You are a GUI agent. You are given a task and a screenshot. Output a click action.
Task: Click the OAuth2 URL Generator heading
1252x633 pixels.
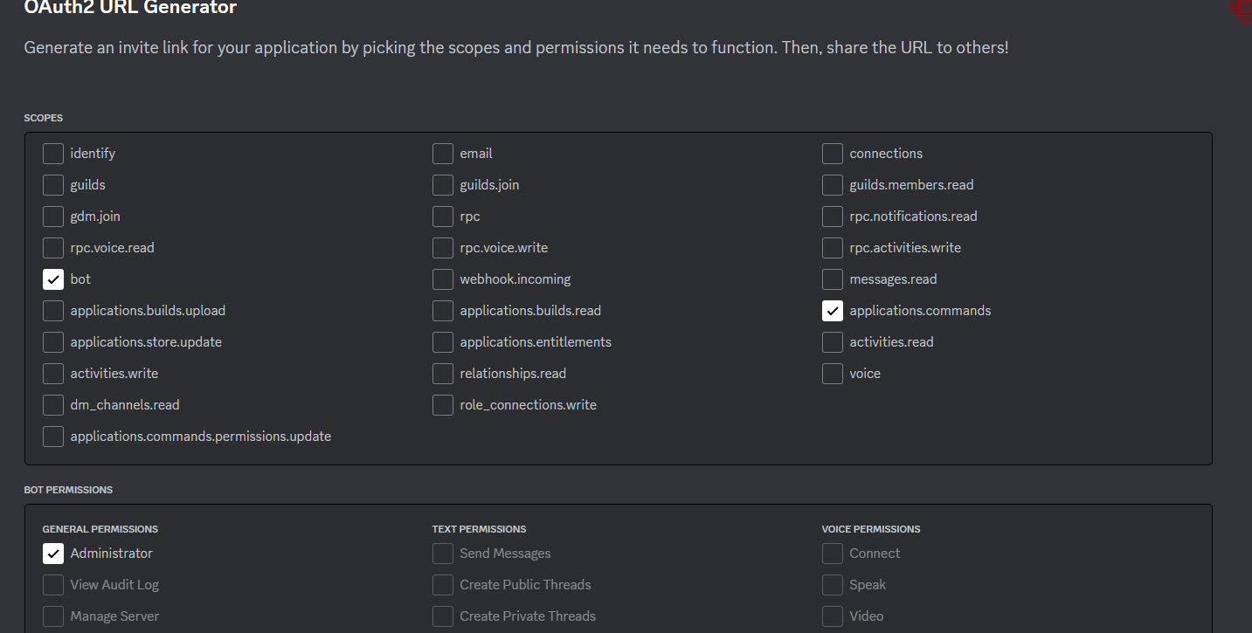tap(130, 8)
